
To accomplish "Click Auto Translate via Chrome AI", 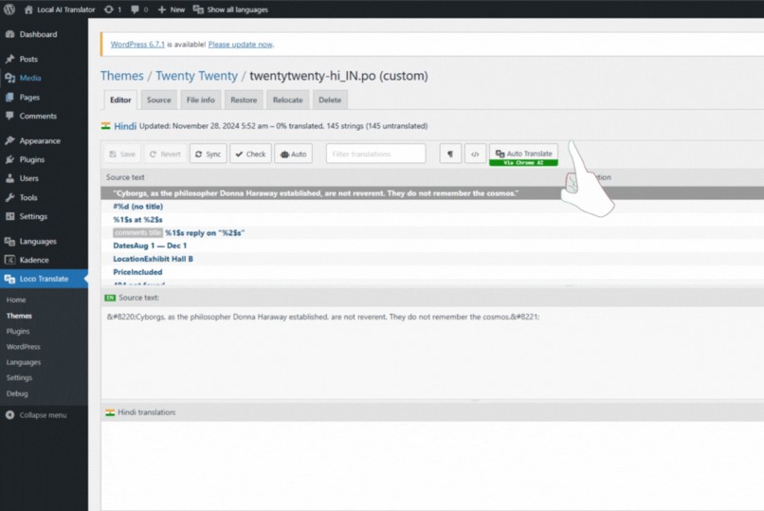I will (x=524, y=155).
